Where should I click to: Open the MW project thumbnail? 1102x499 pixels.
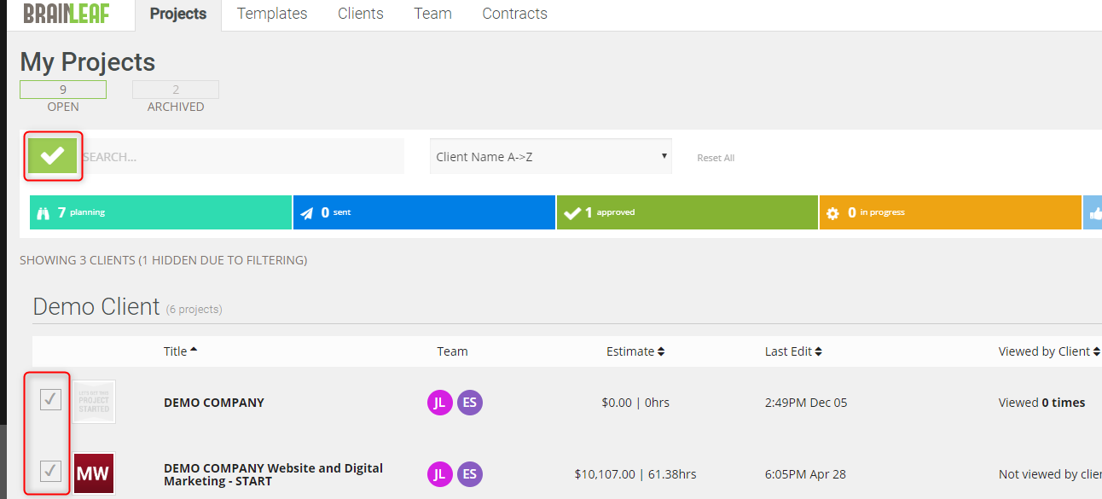pyautogui.click(x=94, y=473)
